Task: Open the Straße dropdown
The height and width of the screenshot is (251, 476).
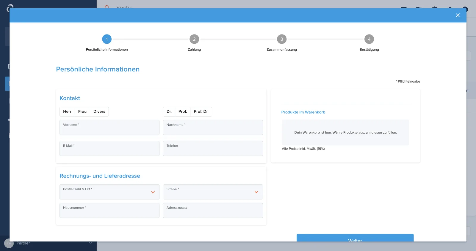Action: (213, 192)
